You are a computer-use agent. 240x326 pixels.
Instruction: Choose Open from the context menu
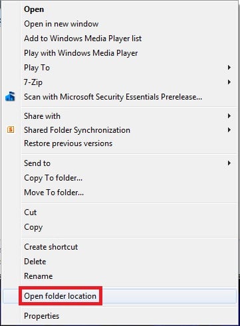click(34, 9)
